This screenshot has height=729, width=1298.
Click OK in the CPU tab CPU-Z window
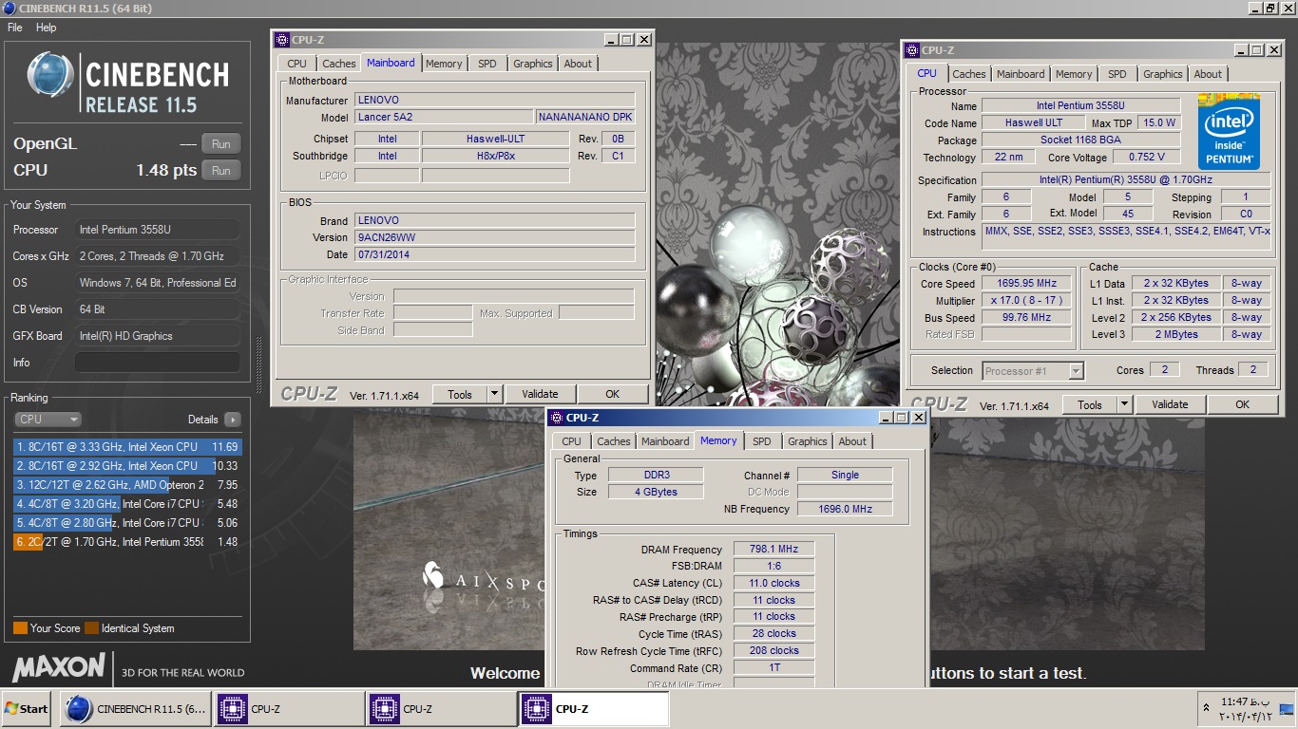click(1243, 404)
